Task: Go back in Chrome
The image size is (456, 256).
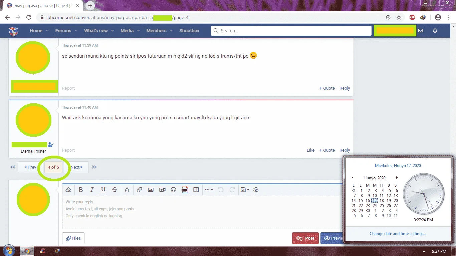Action: coord(7,17)
